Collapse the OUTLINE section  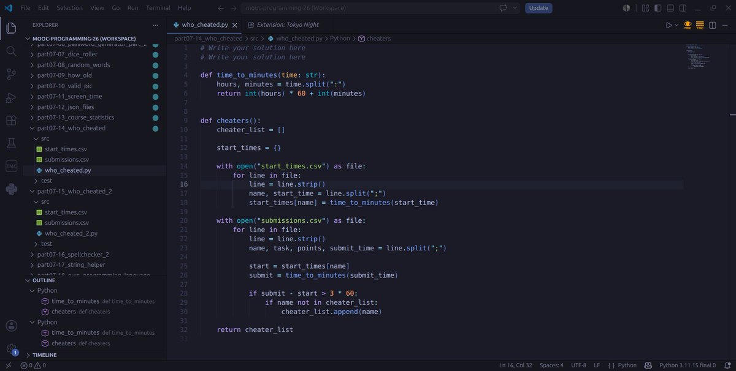[28, 280]
